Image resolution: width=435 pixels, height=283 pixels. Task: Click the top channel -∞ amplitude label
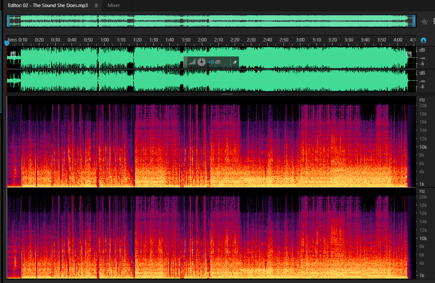422,58
